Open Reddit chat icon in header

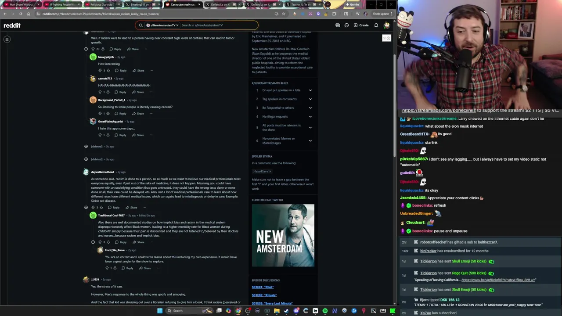click(x=346, y=25)
